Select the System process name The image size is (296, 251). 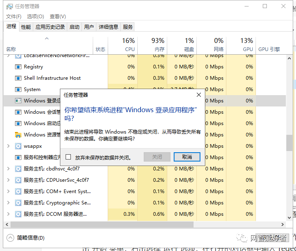click(32, 89)
